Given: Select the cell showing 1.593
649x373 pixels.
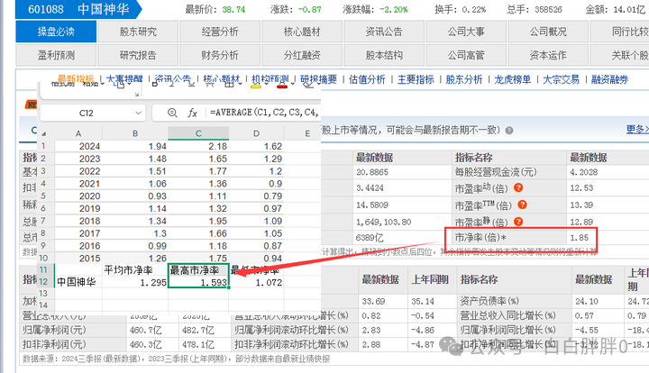Looking at the screenshot, I should point(198,282).
